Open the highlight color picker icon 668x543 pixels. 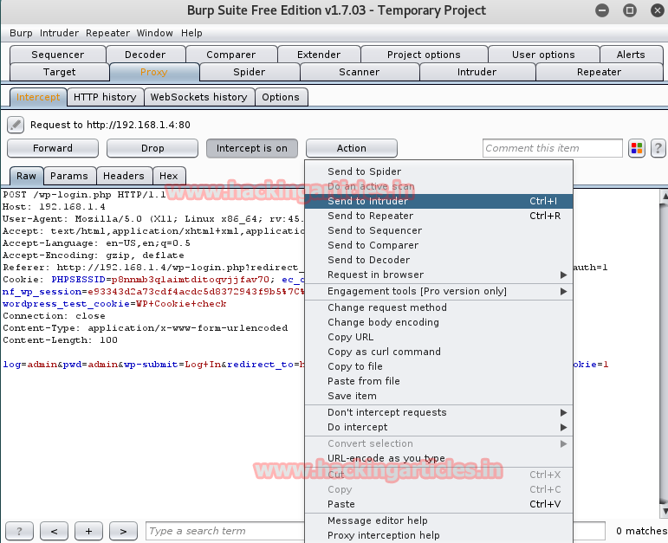[637, 148]
